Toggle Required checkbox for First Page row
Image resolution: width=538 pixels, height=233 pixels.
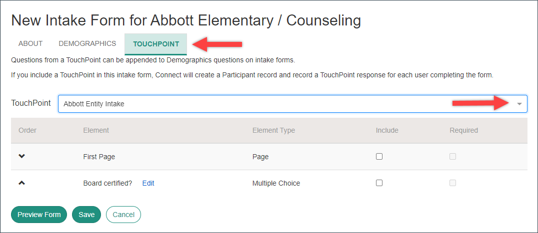pyautogui.click(x=453, y=156)
